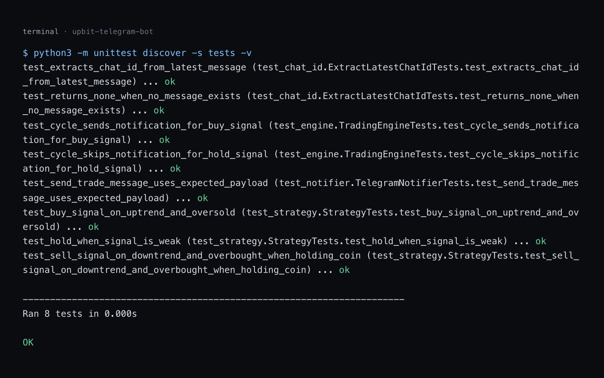This screenshot has width=604, height=378.
Task: Click the test_hold_when_signal_is_weak line
Action: [x=285, y=241]
